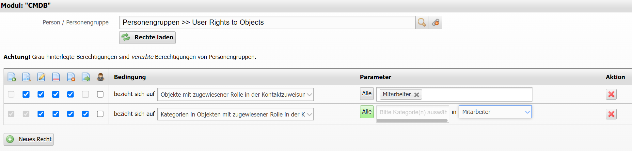Toggle the edit checkbox in first row

pyautogui.click(x=41, y=94)
